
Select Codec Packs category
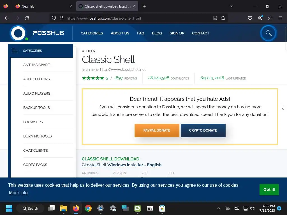point(35,165)
